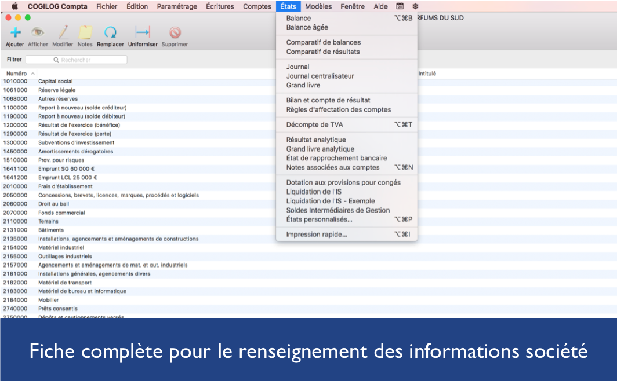
Task: Open the Apple menu
Action: 14,6
